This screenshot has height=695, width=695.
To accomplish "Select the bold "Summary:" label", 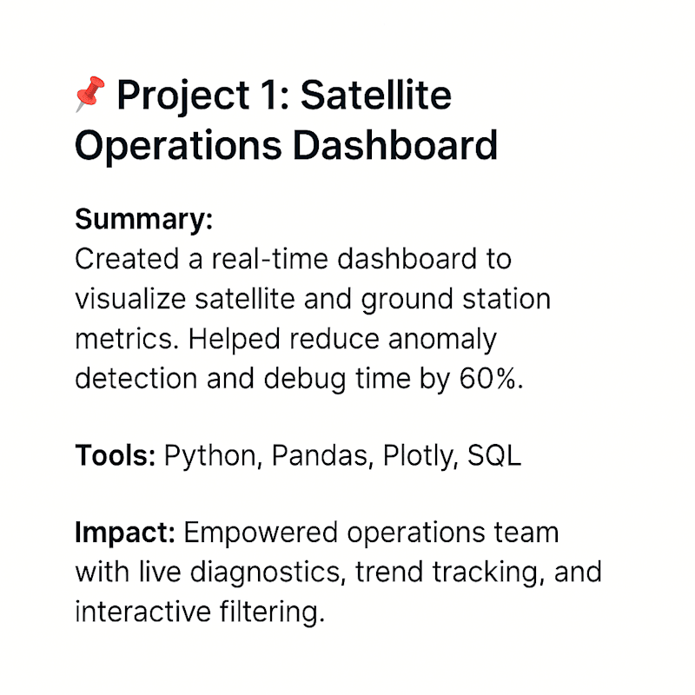I will click(144, 220).
